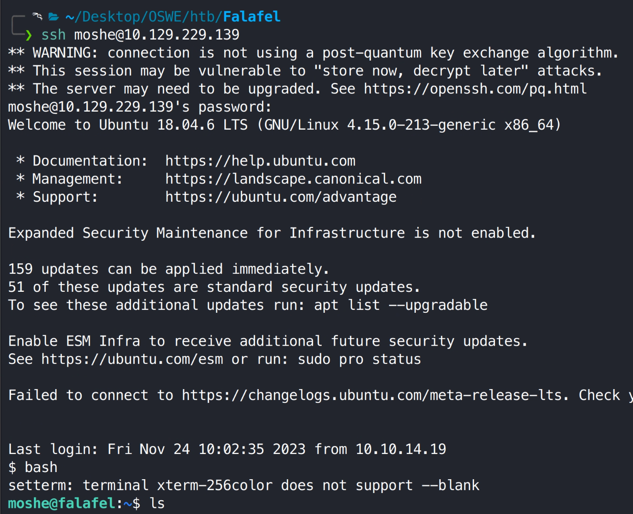Click the blue folder icon in prompt

(x=53, y=17)
